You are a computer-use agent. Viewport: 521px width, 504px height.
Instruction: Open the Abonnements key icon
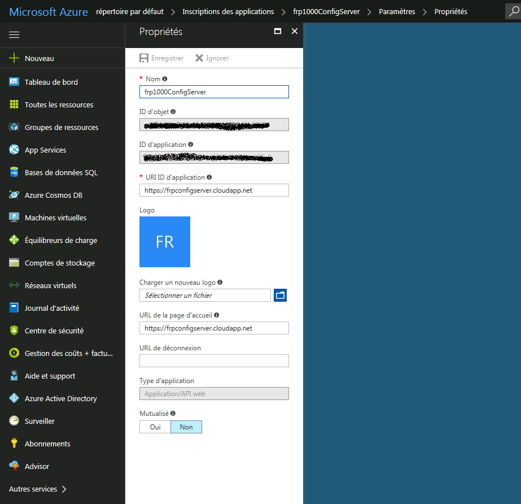[x=14, y=444]
